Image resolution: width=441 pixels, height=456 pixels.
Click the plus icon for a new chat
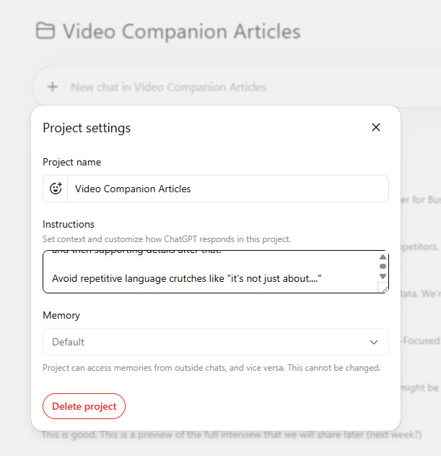click(53, 87)
